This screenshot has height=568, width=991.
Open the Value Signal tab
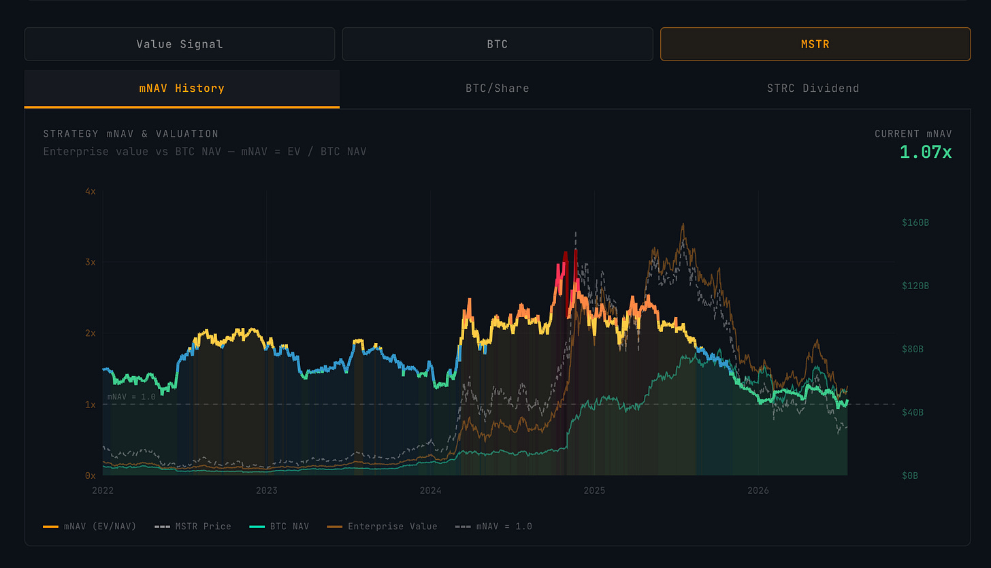pos(179,44)
